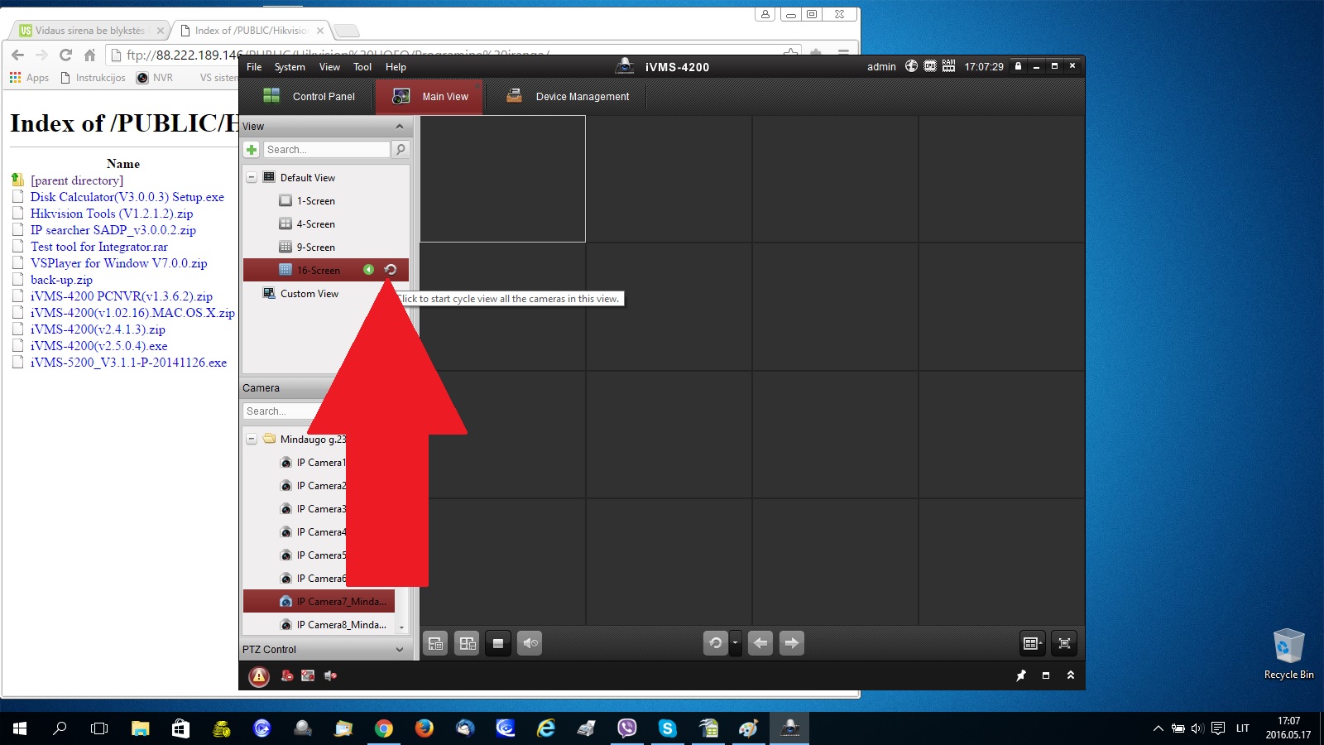Screen dimensions: 1324x745
Task: Click the magnifier next to View search
Action: click(401, 150)
